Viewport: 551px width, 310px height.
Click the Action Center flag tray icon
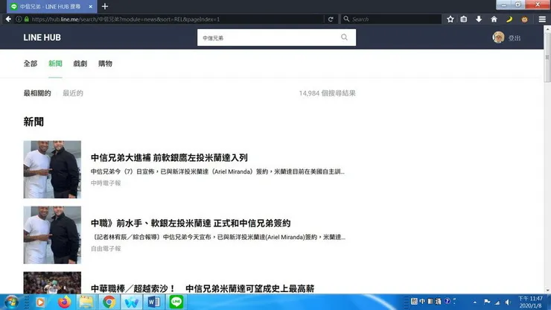tap(487, 302)
